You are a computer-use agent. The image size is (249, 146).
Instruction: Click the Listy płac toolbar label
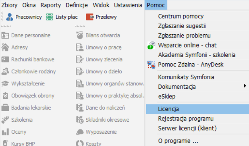tap(67, 17)
